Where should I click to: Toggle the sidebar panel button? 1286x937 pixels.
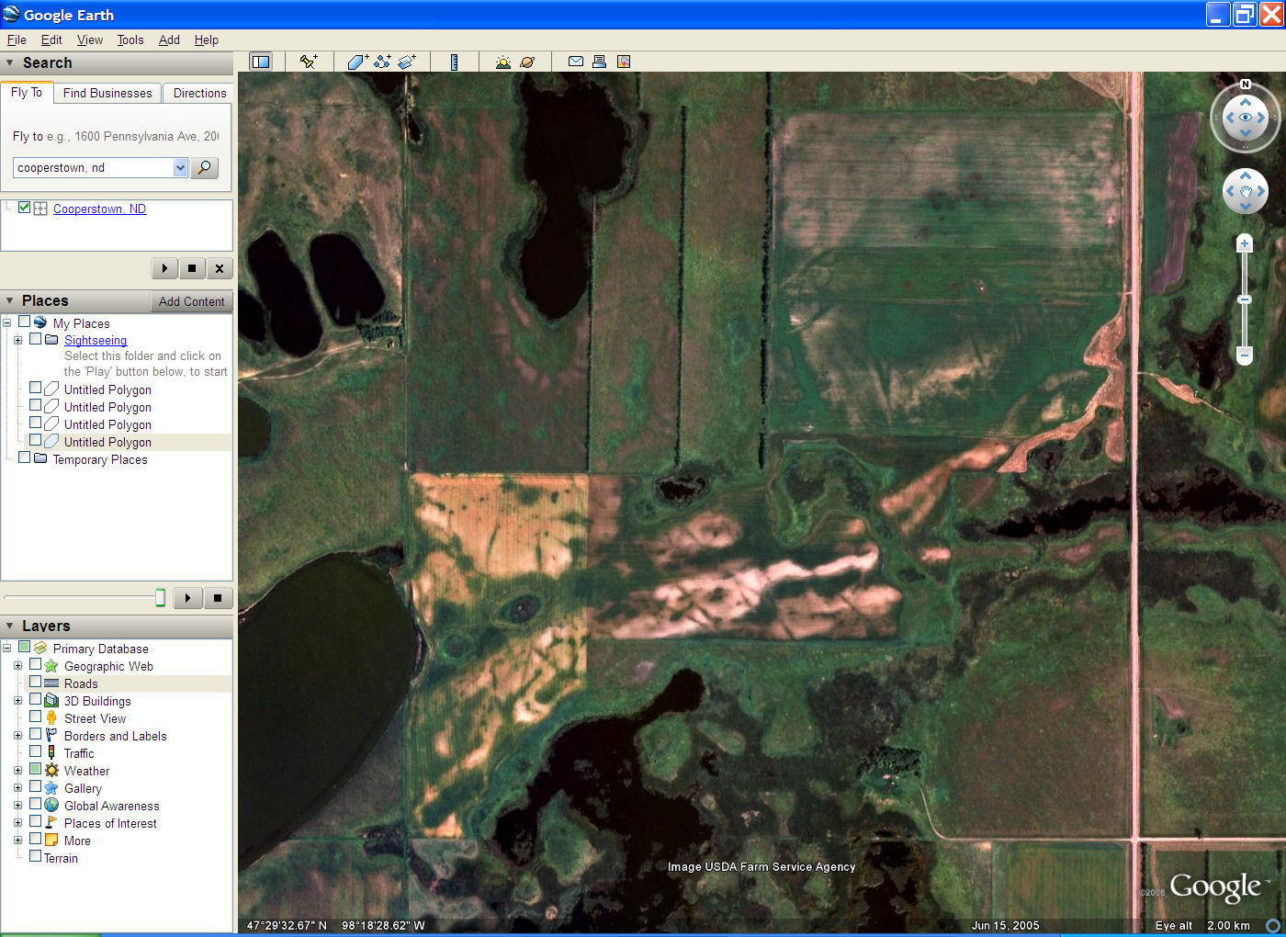coord(262,62)
